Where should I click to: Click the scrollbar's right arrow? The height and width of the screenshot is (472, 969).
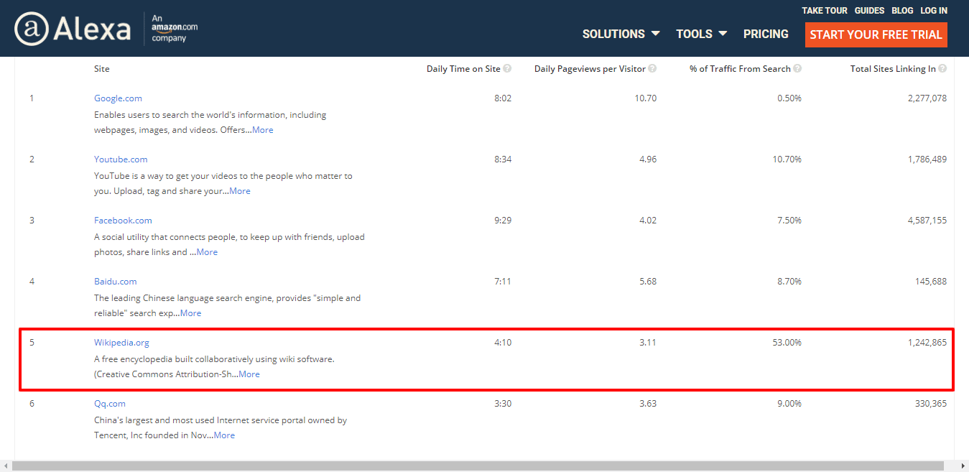[x=962, y=466]
